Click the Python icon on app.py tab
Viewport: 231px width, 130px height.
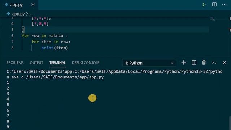tap(6, 5)
